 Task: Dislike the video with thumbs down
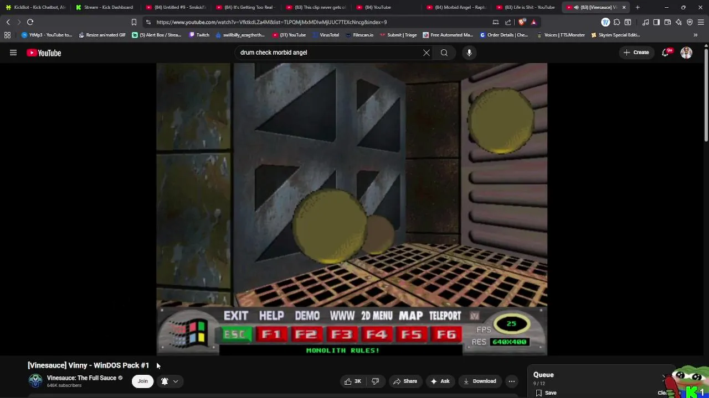pyautogui.click(x=375, y=381)
